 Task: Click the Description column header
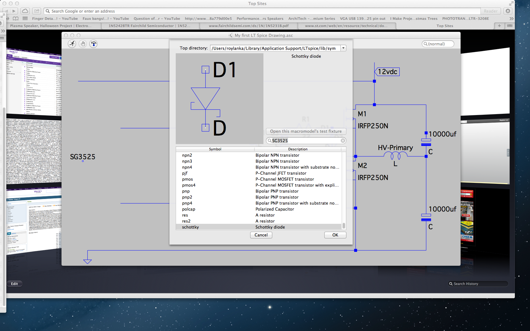[298, 149]
